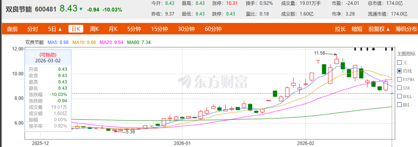Click the 2026-02 date axis label
The width and height of the screenshot is (418, 147).
coord(305,142)
